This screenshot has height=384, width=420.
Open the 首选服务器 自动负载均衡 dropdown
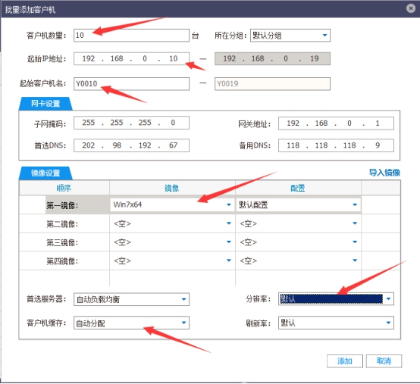131,299
